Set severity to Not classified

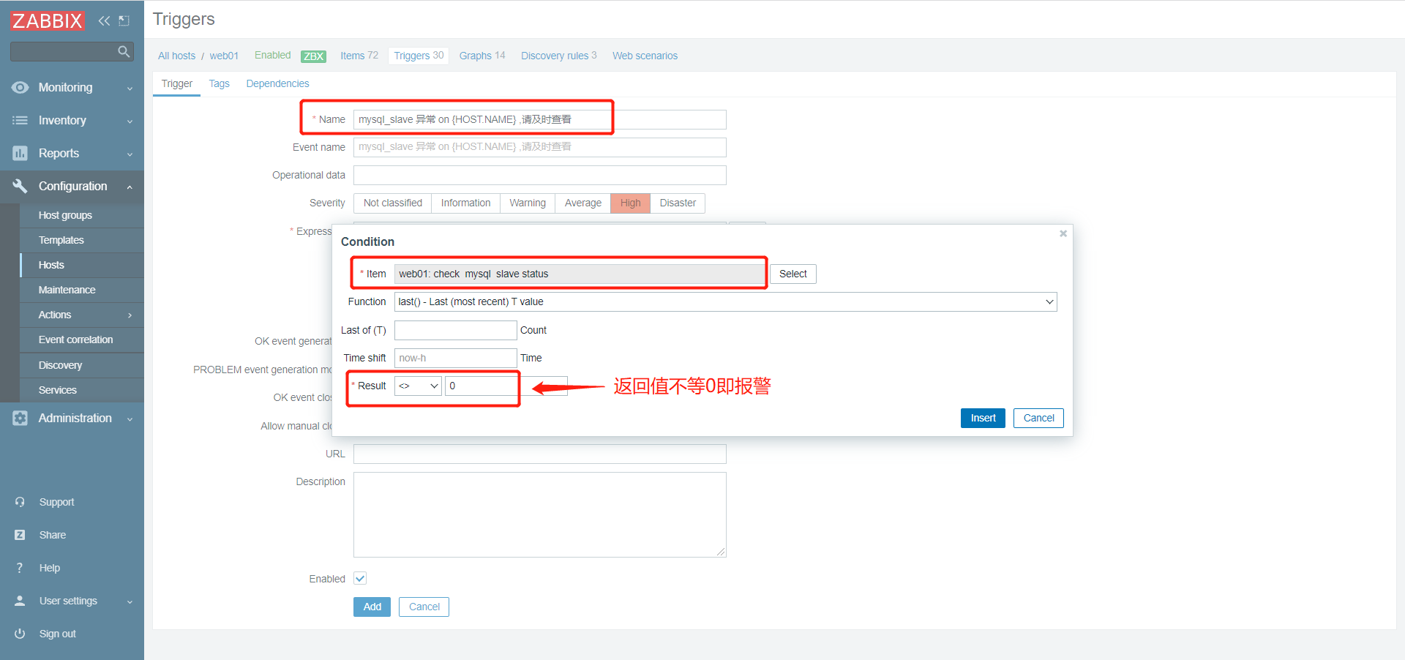393,203
